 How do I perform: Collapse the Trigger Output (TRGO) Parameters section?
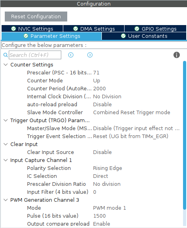[6, 120]
